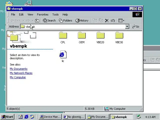This screenshot has height=120, width=160.
Task: Open the Edit menu
Action: (x=21, y=14)
